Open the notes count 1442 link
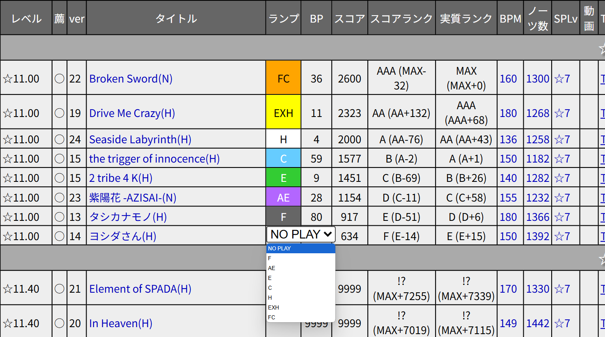Viewport: 605px width, 337px height. click(538, 323)
